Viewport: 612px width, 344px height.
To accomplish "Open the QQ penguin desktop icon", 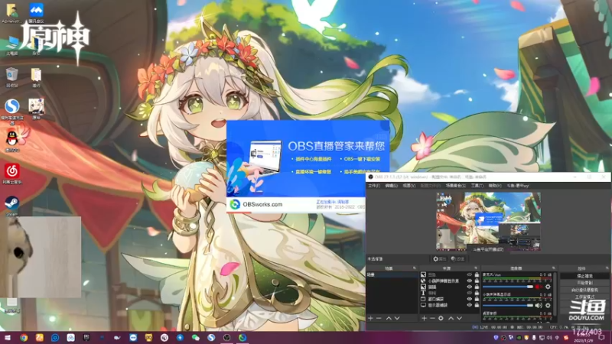I will (11, 141).
